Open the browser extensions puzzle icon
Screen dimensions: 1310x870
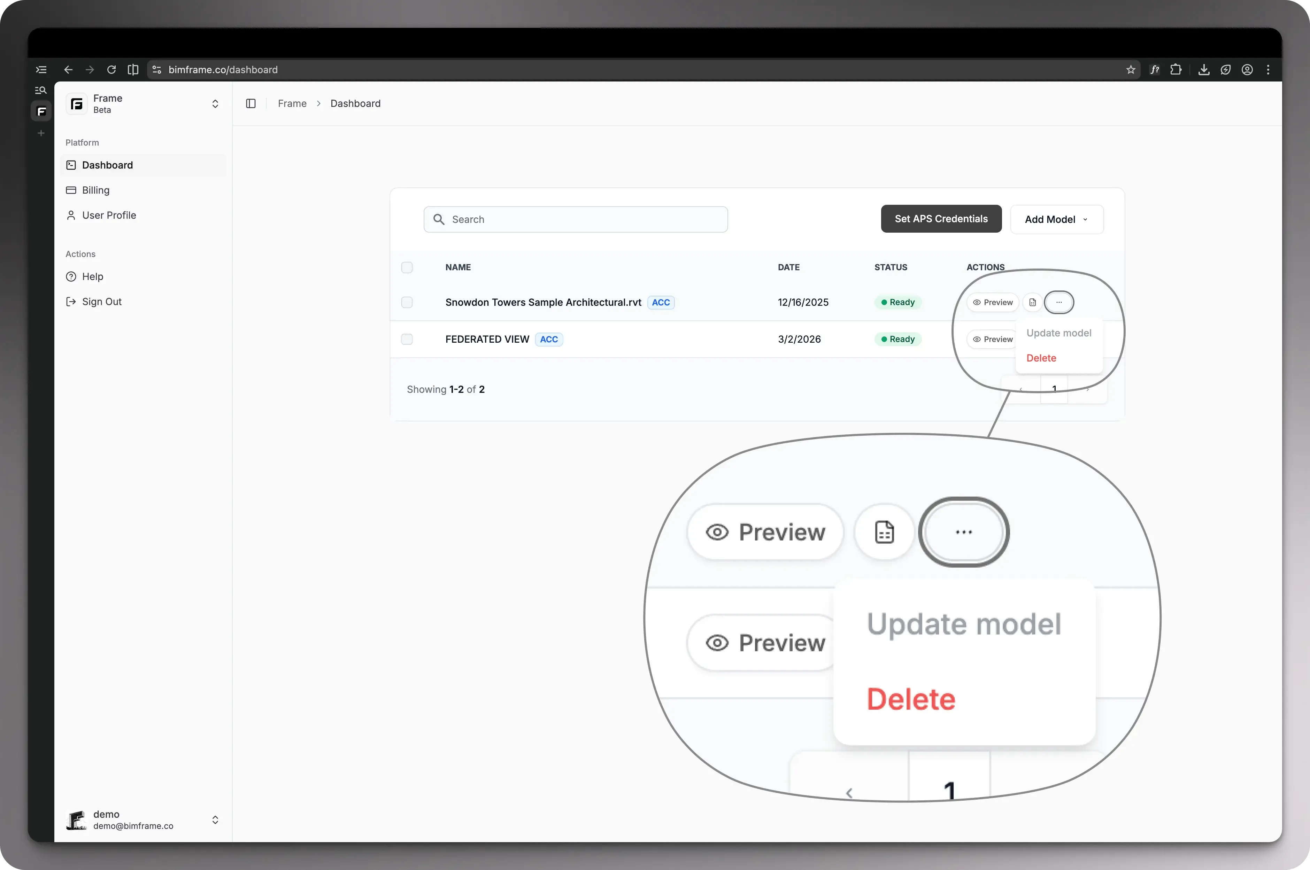1176,70
